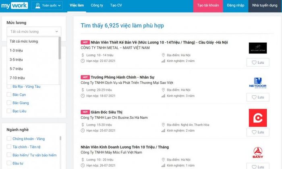Go to the Tạo CV tab
This screenshot has width=282, height=169.
pos(116,6)
